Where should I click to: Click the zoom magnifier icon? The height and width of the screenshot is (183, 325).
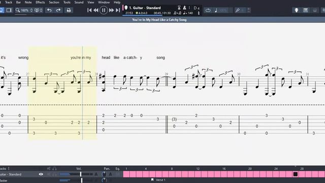pyautogui.click(x=18, y=10)
